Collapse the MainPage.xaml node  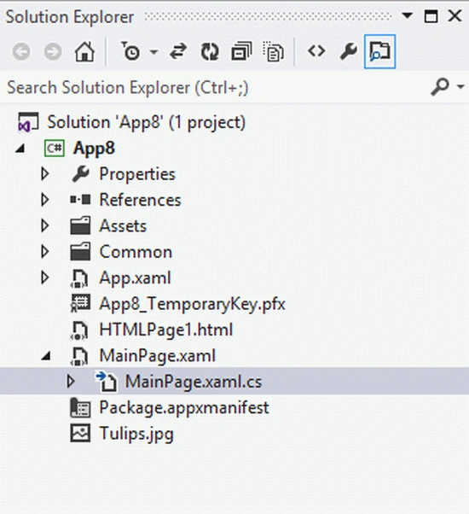click(x=46, y=356)
